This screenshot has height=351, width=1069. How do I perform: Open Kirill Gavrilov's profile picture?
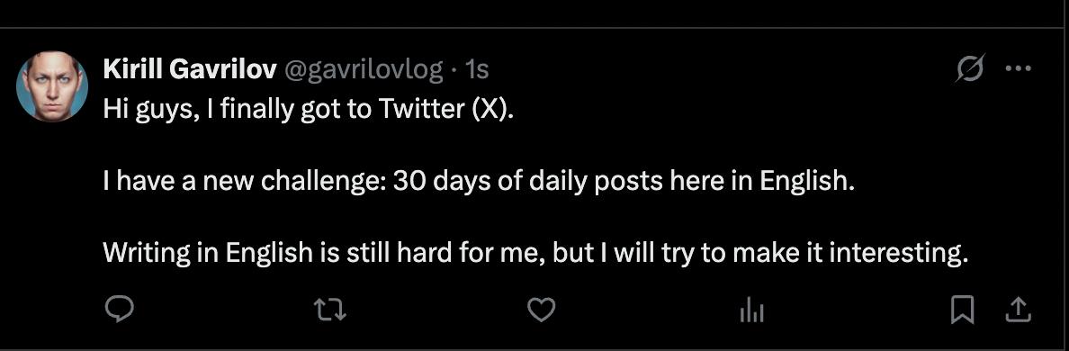pyautogui.click(x=52, y=86)
